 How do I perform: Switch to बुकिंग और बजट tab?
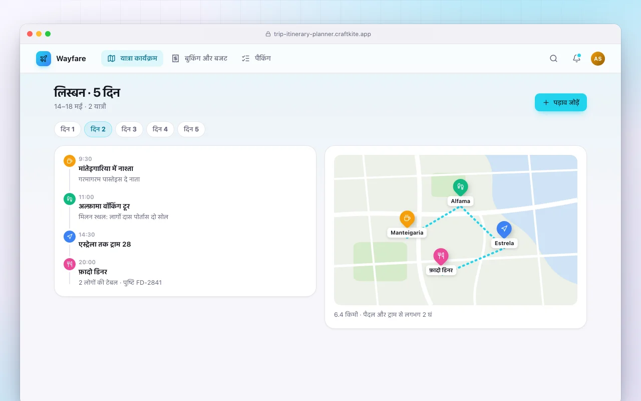[x=199, y=59]
